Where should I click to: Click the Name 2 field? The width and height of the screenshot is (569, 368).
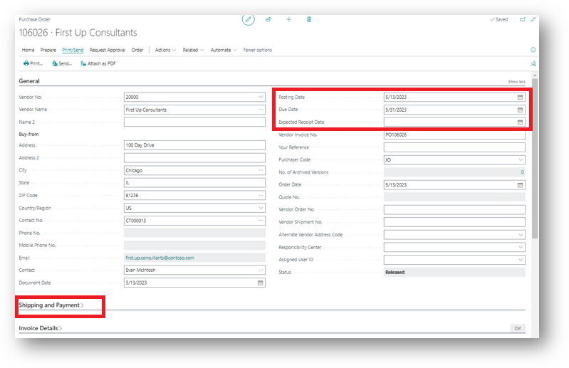[194, 122]
